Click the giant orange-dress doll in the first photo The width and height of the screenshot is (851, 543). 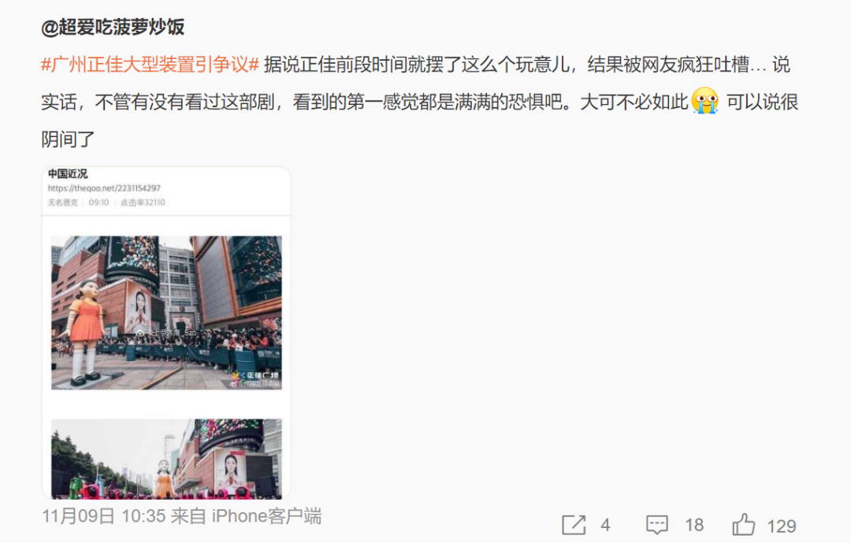[x=84, y=333]
